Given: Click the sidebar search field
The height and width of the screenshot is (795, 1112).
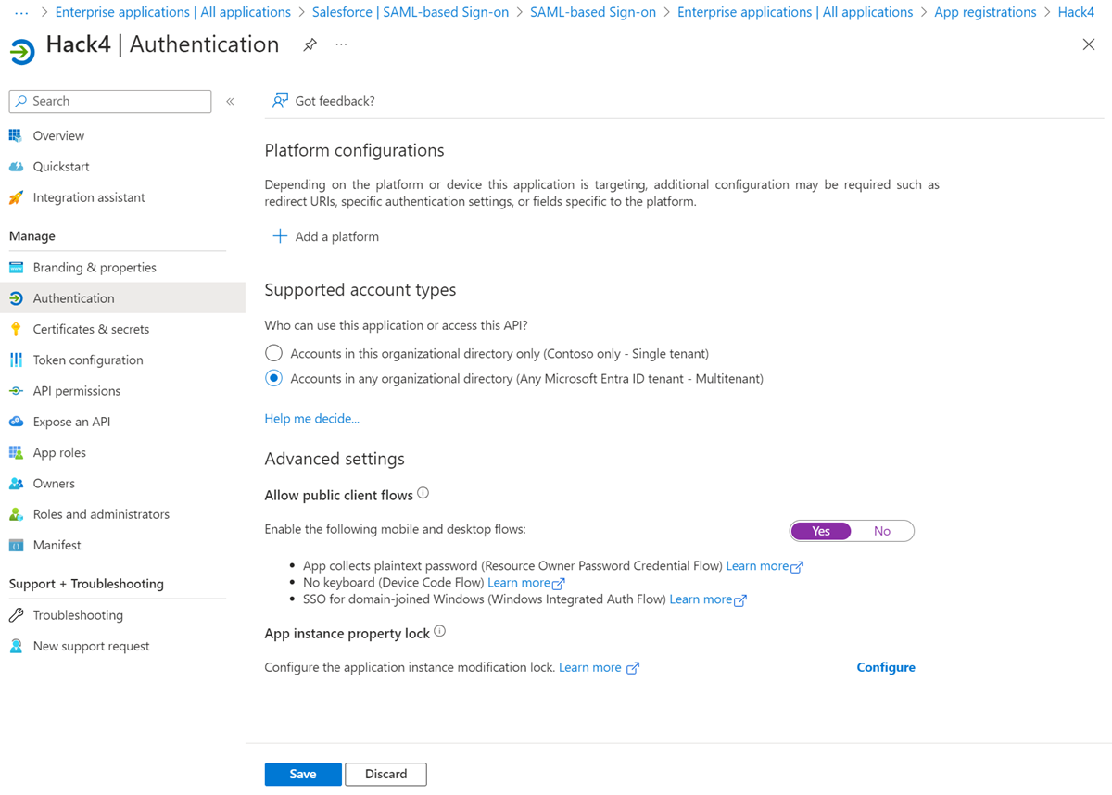Looking at the screenshot, I should (x=109, y=101).
